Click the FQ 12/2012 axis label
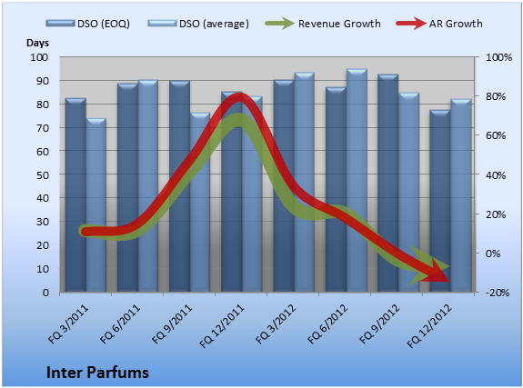 click(x=429, y=325)
